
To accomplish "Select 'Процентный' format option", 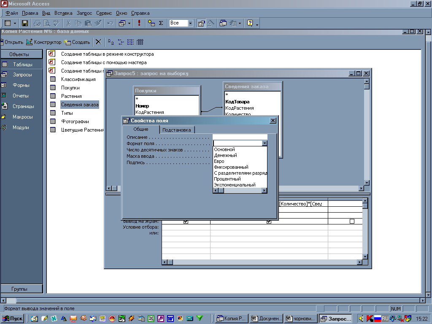I will point(227,179).
